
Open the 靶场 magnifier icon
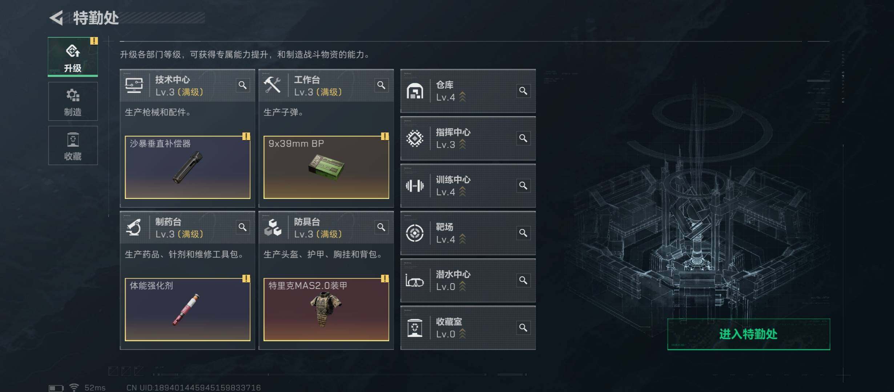tap(523, 233)
